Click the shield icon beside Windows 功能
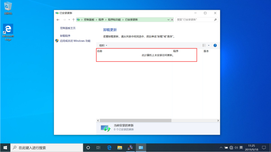This screenshot has width=271, height=152. [x=57, y=41]
